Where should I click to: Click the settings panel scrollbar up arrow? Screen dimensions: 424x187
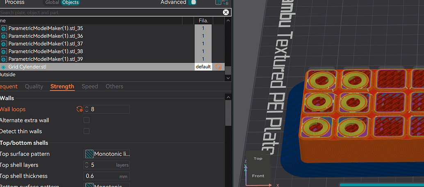point(228,97)
